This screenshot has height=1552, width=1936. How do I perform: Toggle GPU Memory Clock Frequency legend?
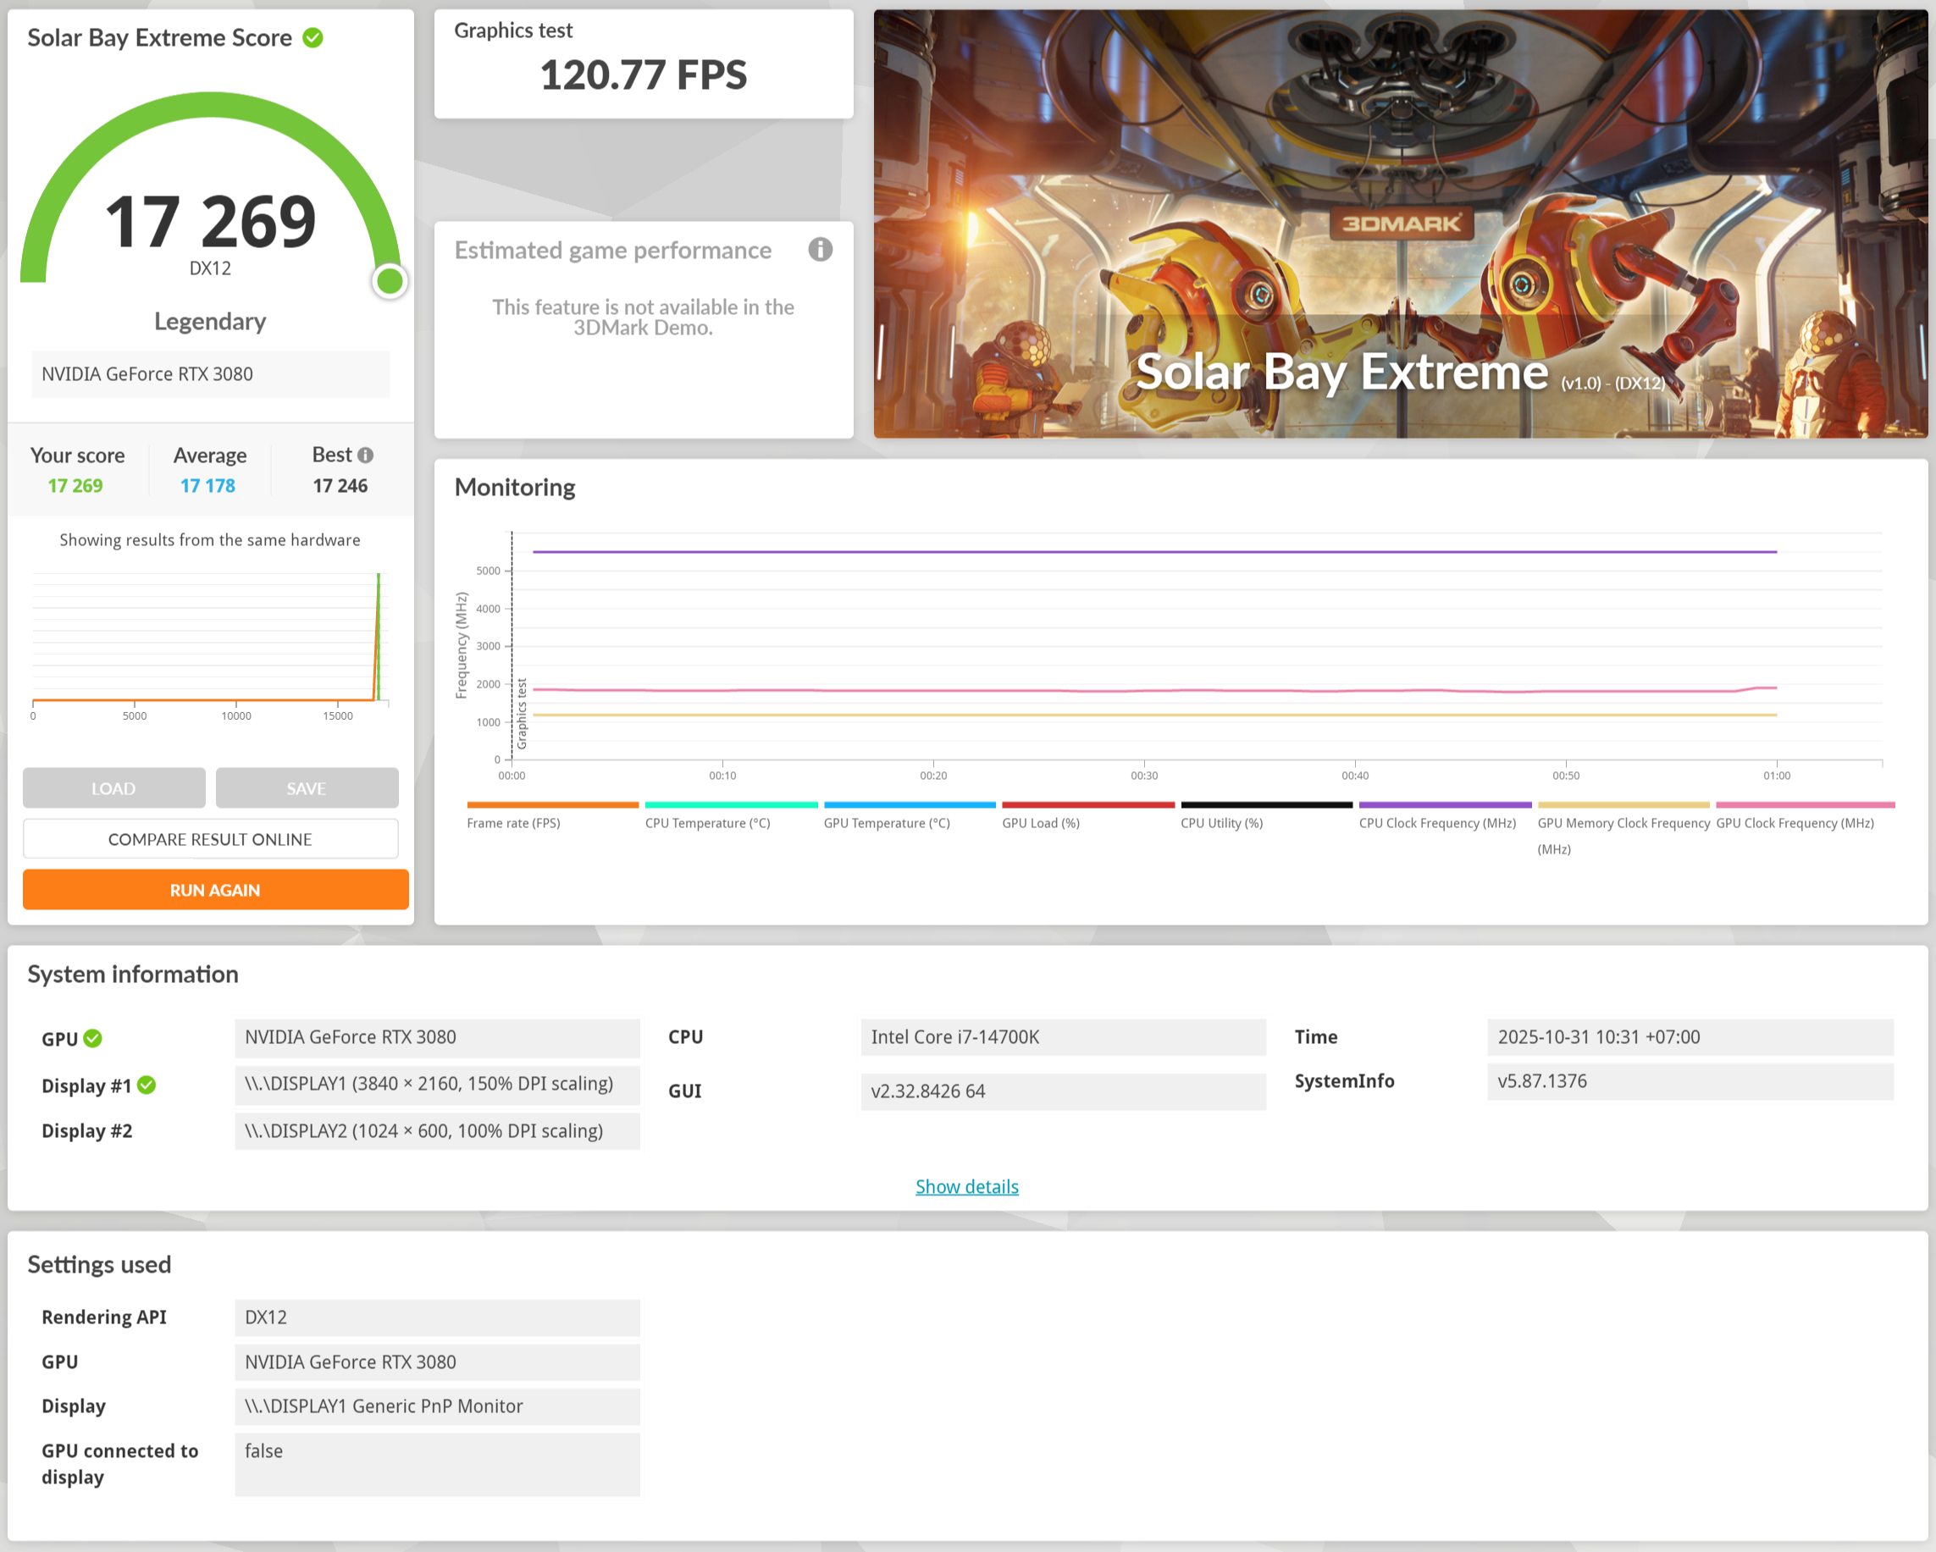[1623, 822]
